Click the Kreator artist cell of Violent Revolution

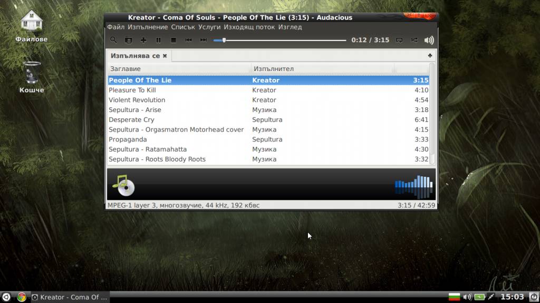(264, 100)
